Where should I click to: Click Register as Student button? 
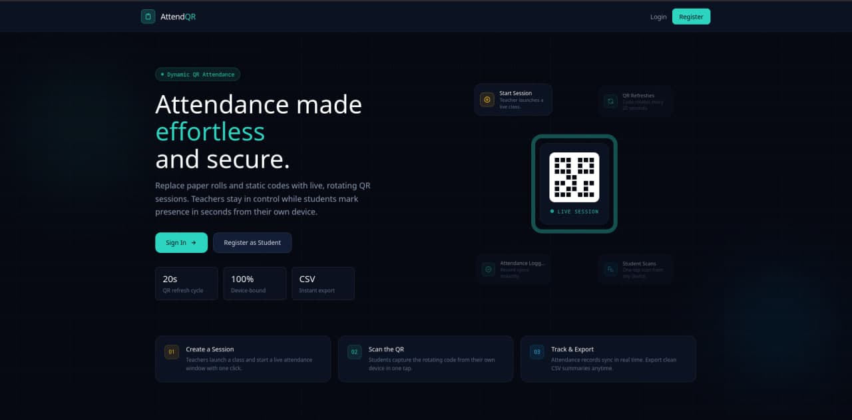point(252,242)
